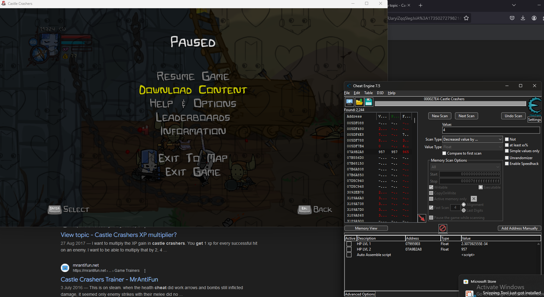Click the red no-entry circle icon
Image resolution: width=544 pixels, height=297 pixels.
(x=443, y=228)
